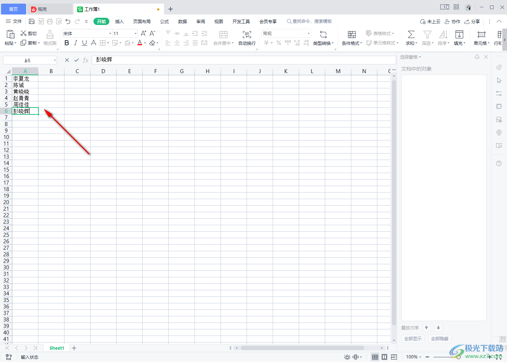Click the eye reading mode icon in status bar
507x362 pixels.
tap(347, 357)
